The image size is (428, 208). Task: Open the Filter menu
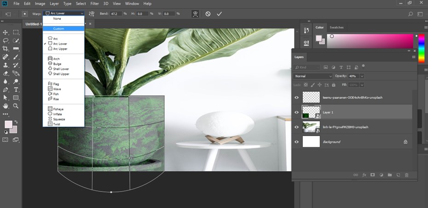[x=95, y=4]
